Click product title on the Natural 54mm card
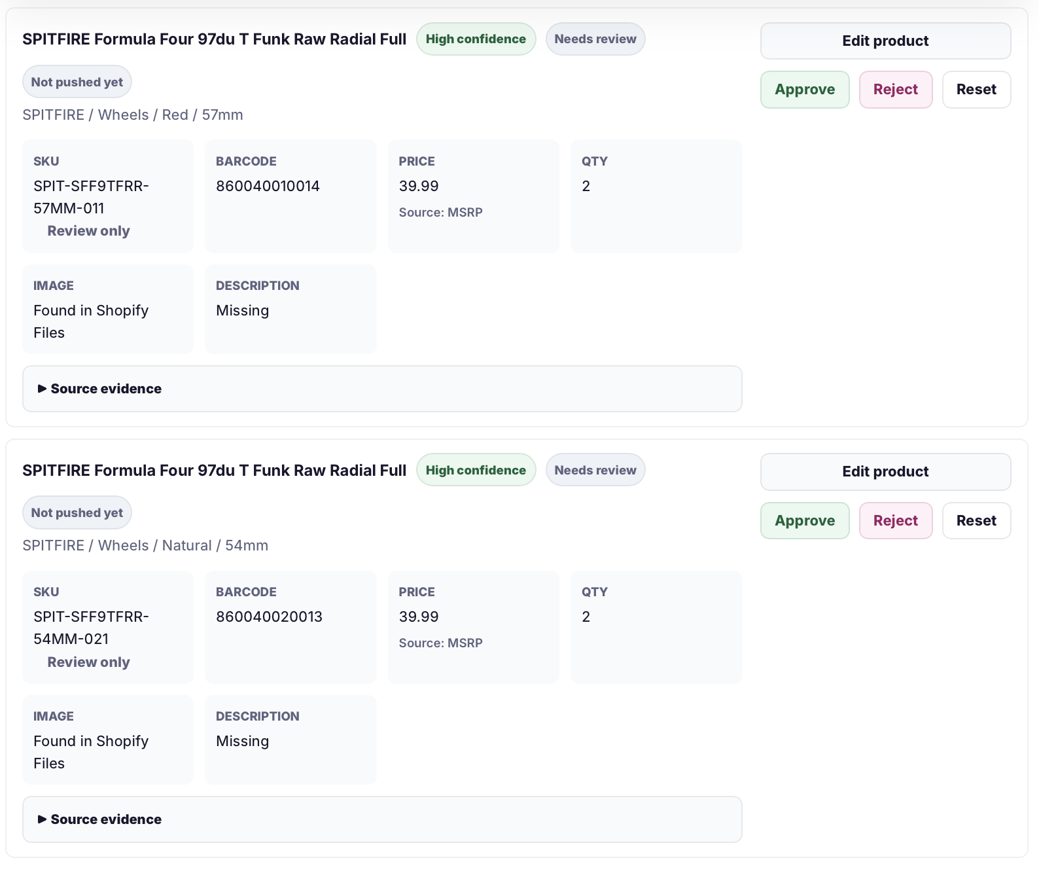The image size is (1039, 877). pyautogui.click(x=214, y=470)
